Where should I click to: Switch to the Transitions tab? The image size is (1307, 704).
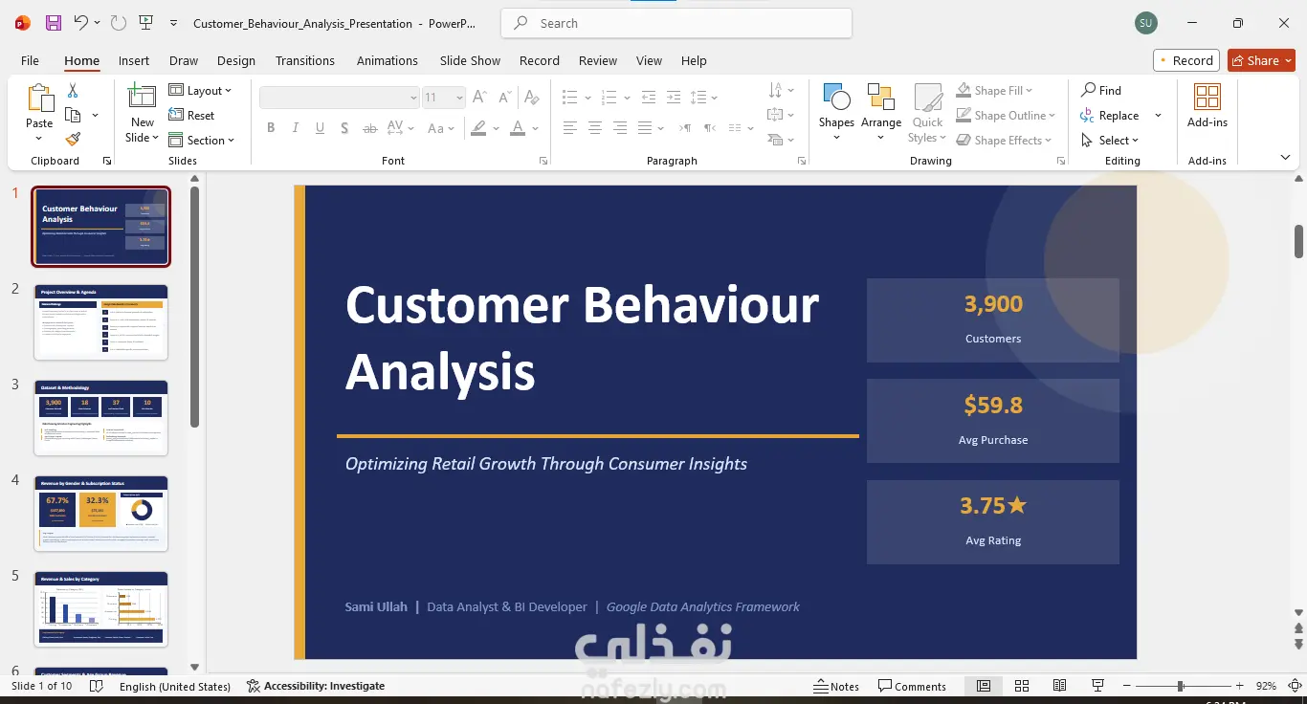tap(305, 60)
